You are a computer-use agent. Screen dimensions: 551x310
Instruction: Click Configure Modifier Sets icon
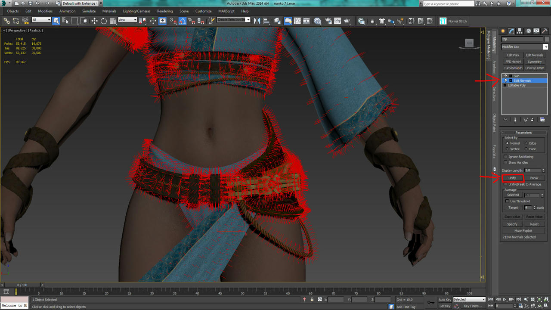[x=542, y=120]
